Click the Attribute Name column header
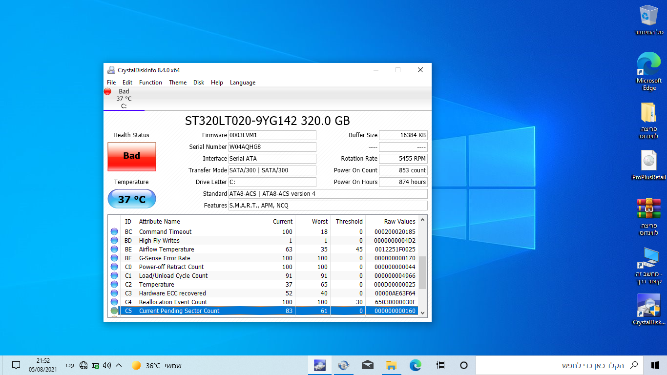This screenshot has width=667, height=375. (198, 221)
